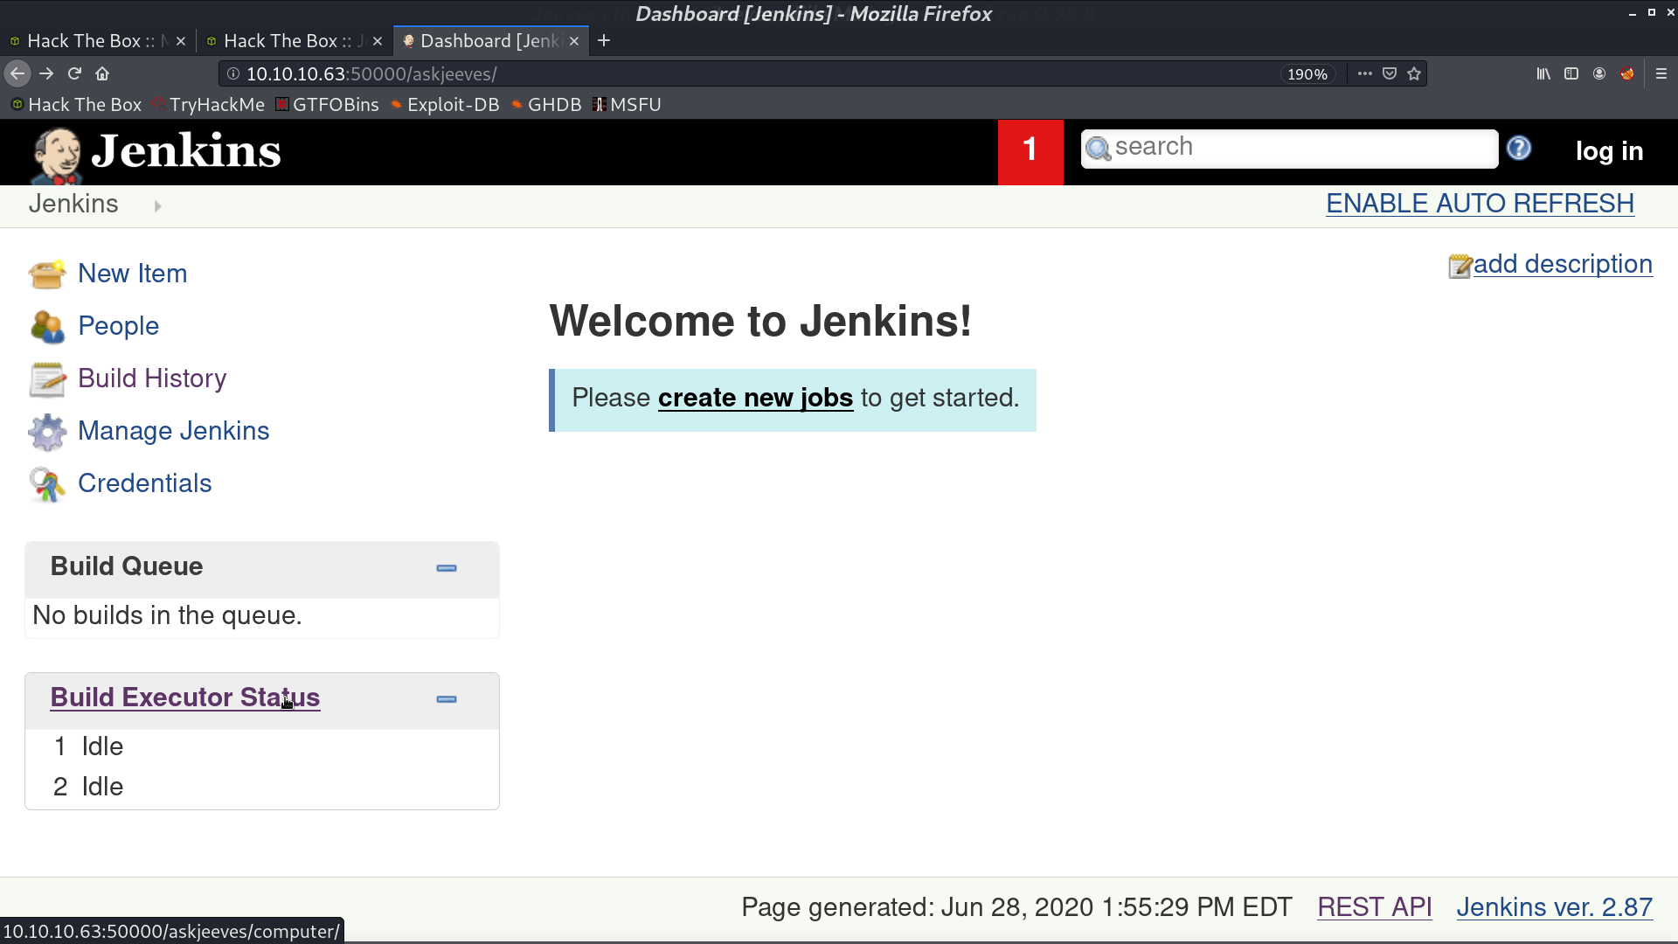Open Firefox hamburger menu
Viewport: 1678px width, 944px height.
point(1661,74)
